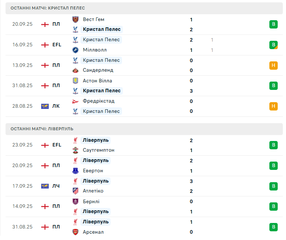Click the green В badge for Millwall match
The height and width of the screenshot is (240, 286).
click(x=273, y=45)
